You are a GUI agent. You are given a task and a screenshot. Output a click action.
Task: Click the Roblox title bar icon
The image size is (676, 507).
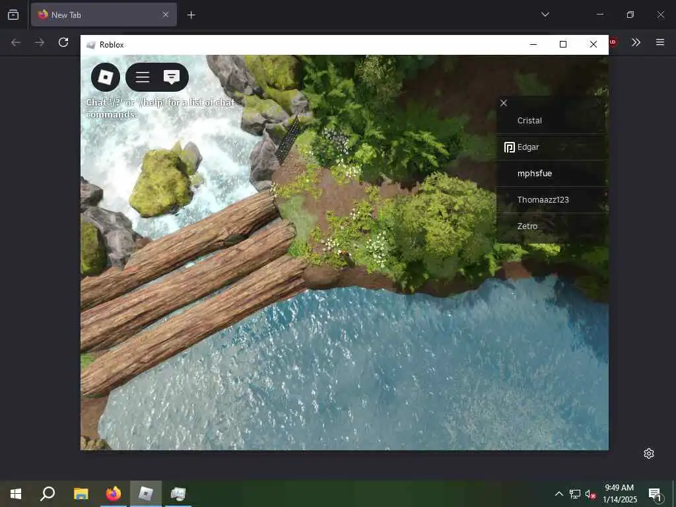tap(90, 45)
